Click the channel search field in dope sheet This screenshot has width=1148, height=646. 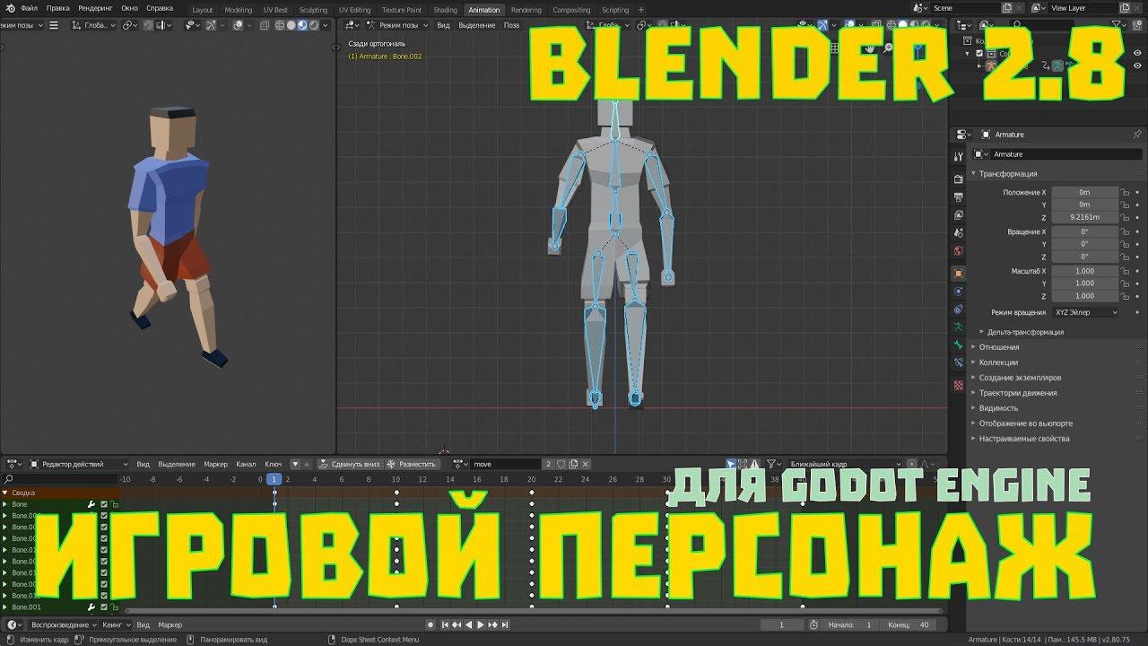[61, 479]
